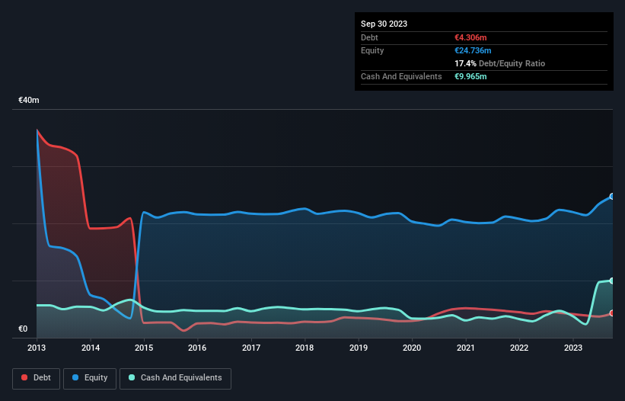The image size is (625, 401).
Task: Click the teal Cash endpoint marker
Action: (x=612, y=281)
